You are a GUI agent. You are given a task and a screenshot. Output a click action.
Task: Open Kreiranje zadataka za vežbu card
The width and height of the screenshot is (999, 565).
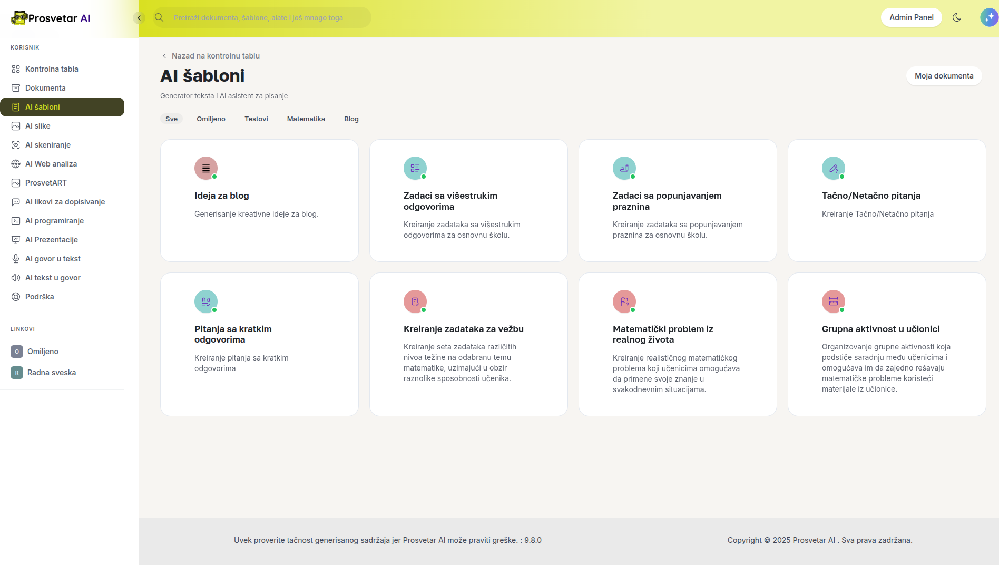468,344
